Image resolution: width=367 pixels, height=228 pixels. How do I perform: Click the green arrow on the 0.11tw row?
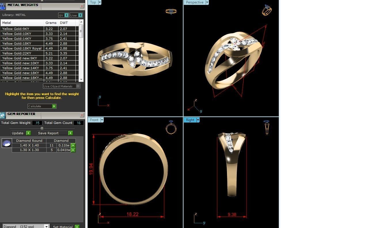[x=73, y=146]
